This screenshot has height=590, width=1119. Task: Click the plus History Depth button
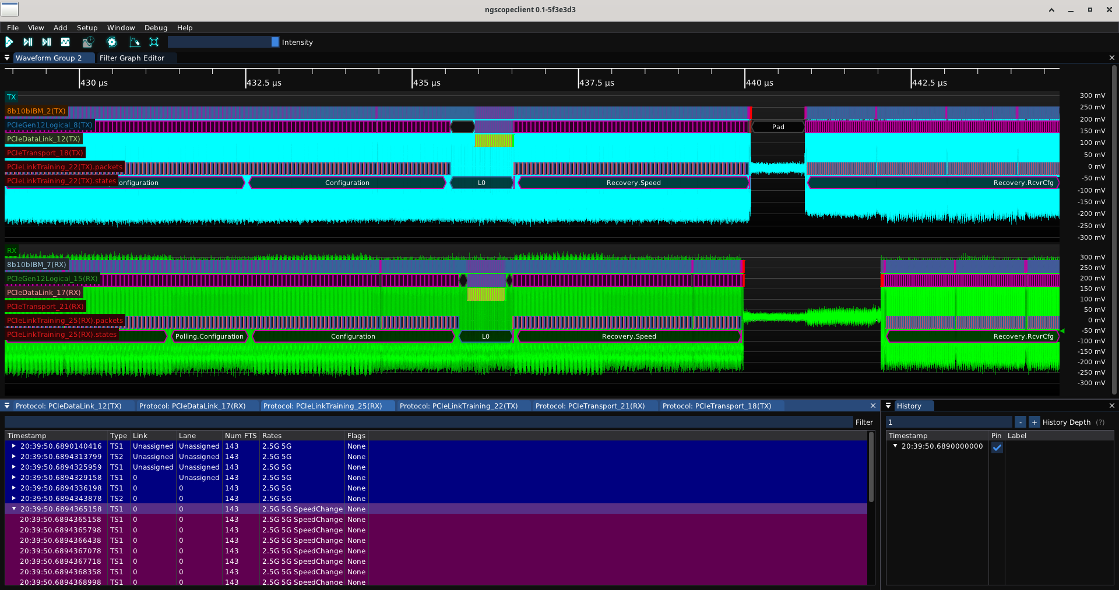pyautogui.click(x=1034, y=422)
